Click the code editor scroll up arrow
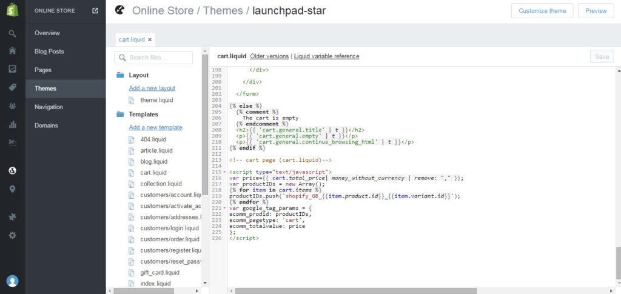 618,70
